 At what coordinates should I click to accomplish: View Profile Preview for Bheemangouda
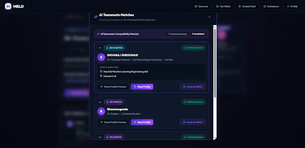click(113, 122)
